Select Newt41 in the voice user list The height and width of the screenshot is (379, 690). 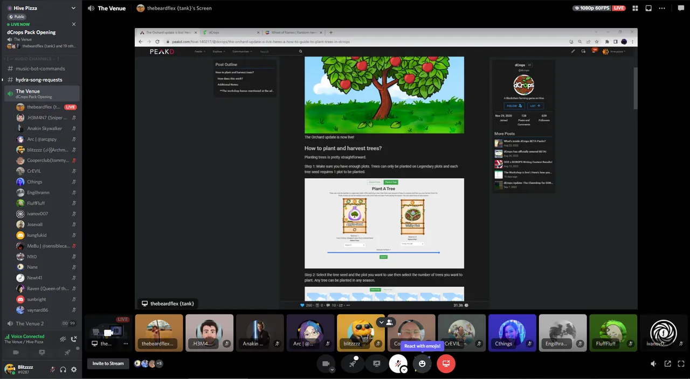(x=46, y=278)
